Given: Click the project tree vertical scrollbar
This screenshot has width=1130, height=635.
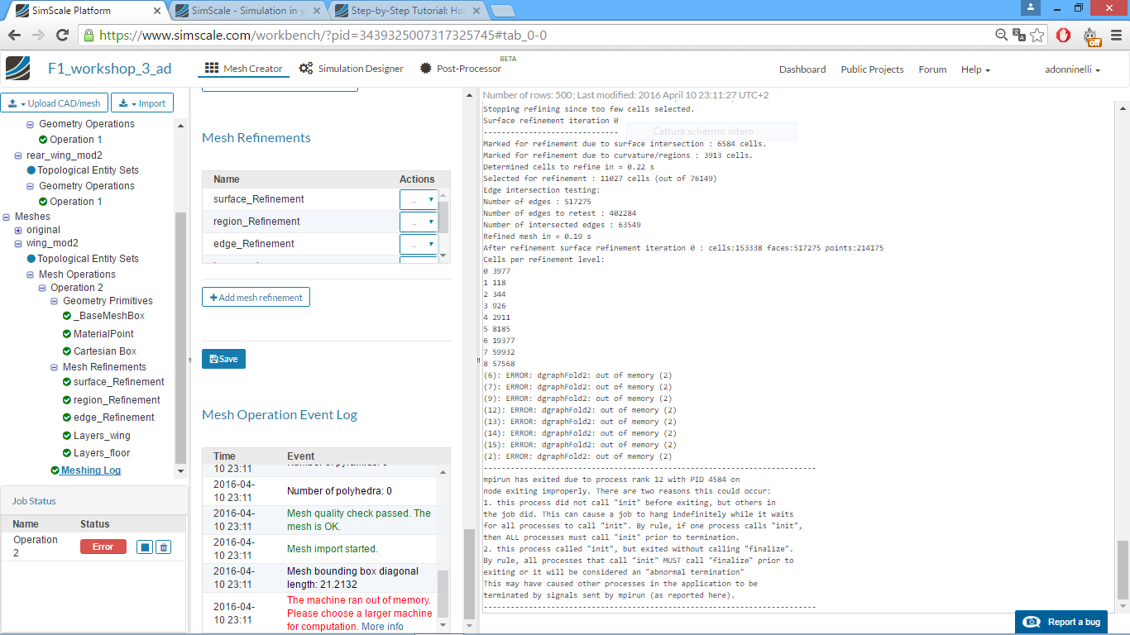Looking at the screenshot, I should tap(181, 339).
